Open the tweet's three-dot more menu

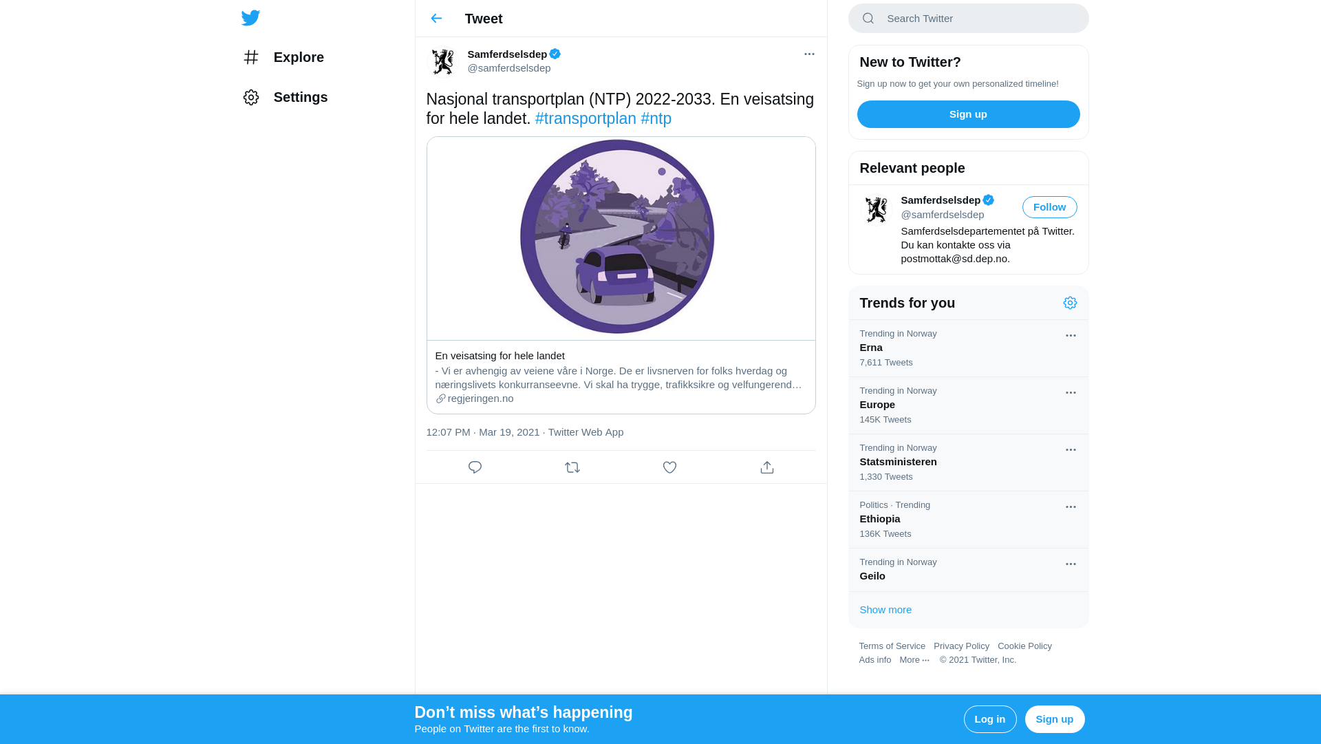809,54
